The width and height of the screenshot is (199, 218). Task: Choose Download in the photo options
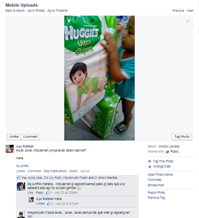click(x=154, y=180)
